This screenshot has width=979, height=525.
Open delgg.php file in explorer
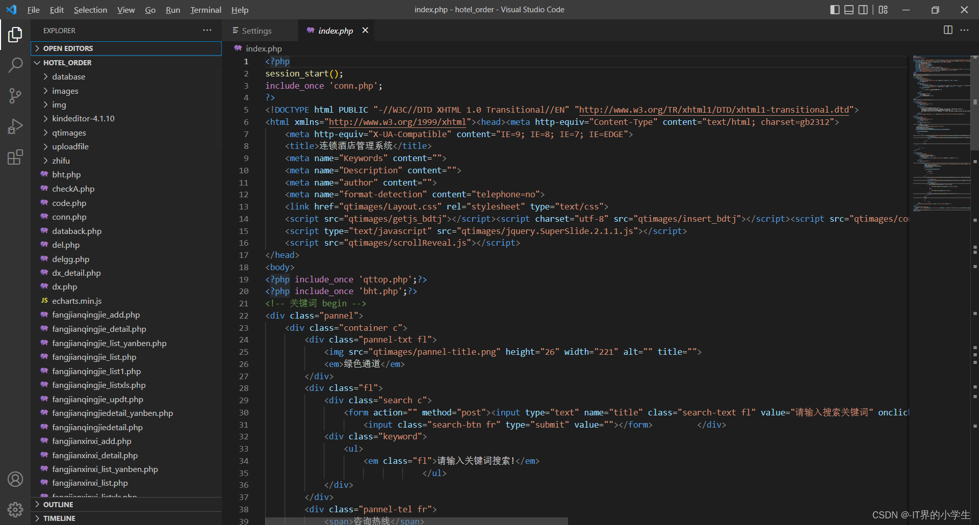click(x=70, y=259)
